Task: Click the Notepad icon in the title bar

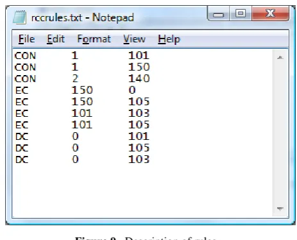Action: (19, 17)
